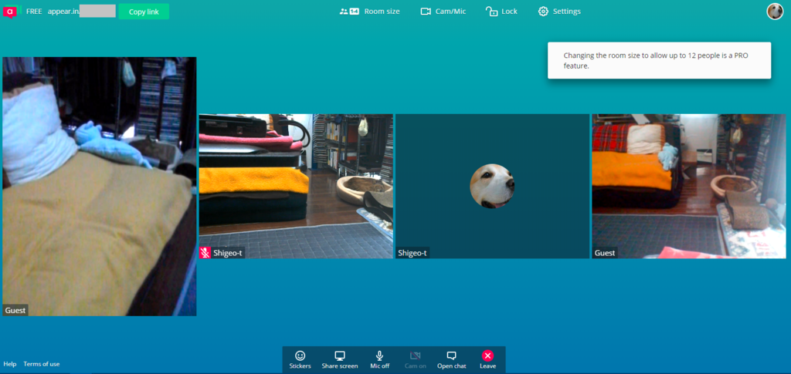Open Settings from top bar
The width and height of the screenshot is (791, 374).
pyautogui.click(x=559, y=11)
